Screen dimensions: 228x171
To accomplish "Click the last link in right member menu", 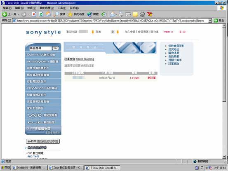I will pos(174,63).
